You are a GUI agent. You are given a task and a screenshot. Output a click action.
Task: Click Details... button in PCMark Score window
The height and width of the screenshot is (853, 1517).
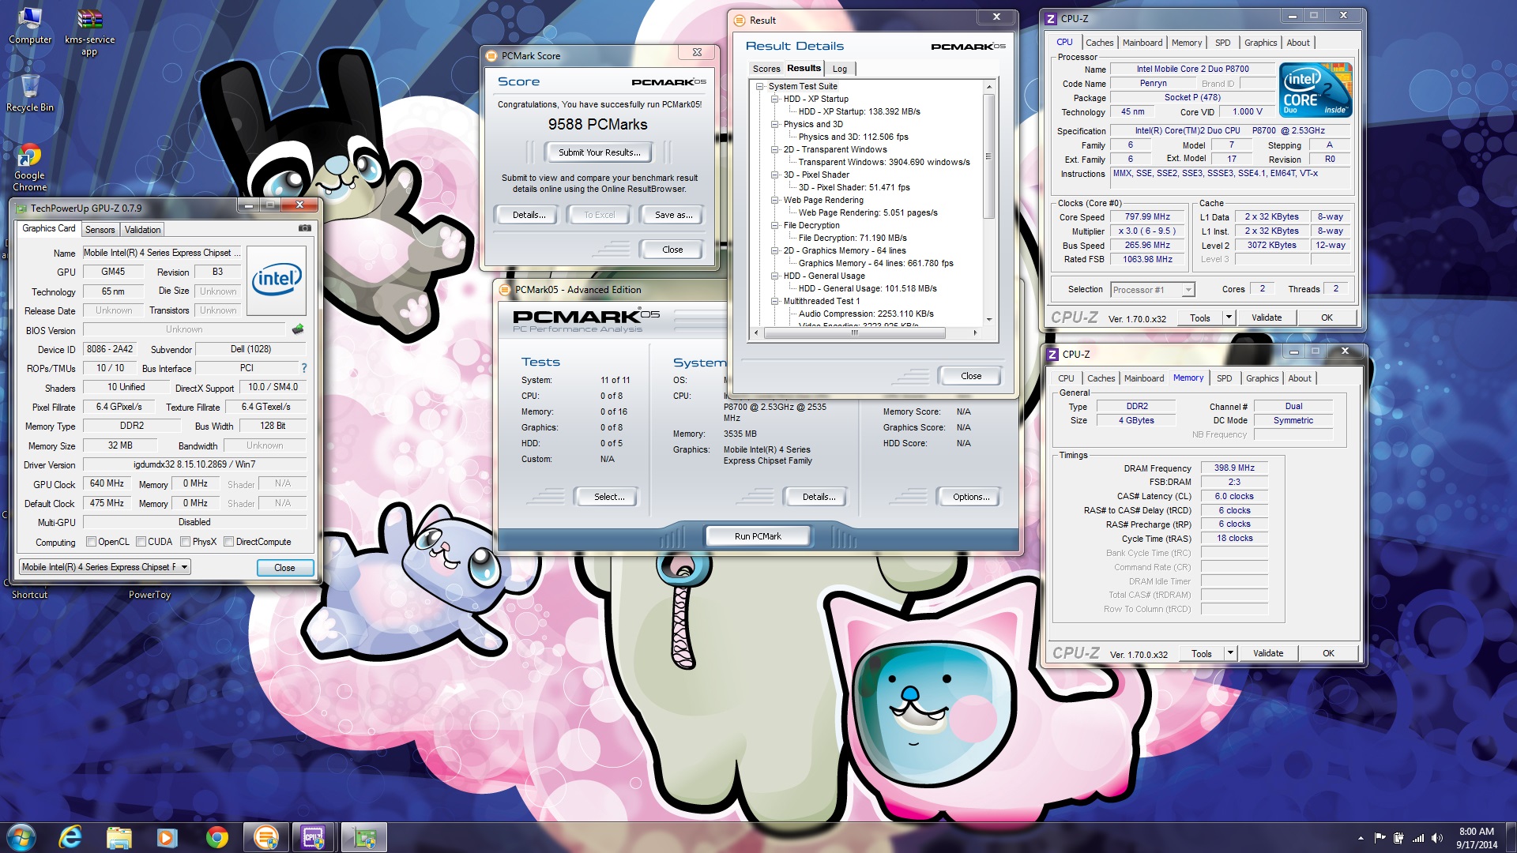point(529,215)
